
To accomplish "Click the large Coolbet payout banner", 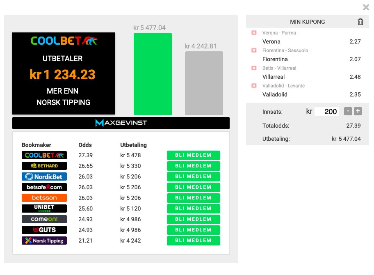I will point(64,73).
